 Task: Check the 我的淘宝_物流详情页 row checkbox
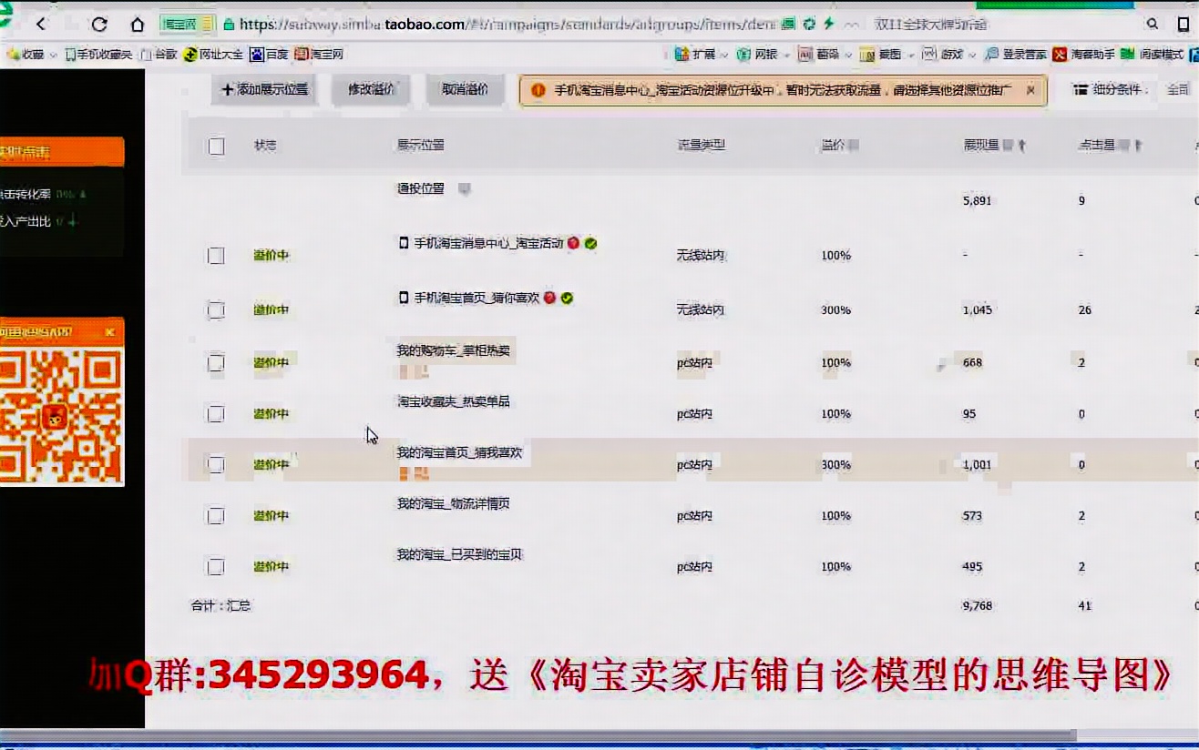[x=216, y=516]
